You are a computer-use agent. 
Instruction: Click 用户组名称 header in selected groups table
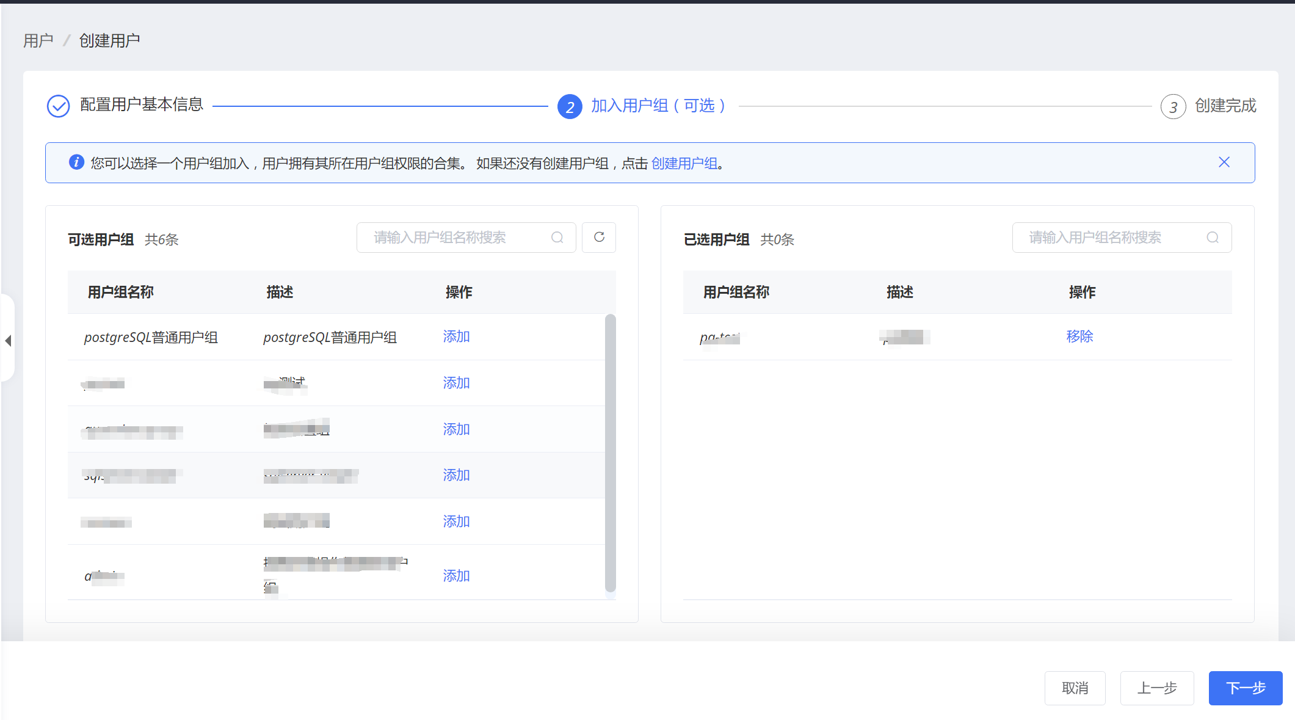736,293
